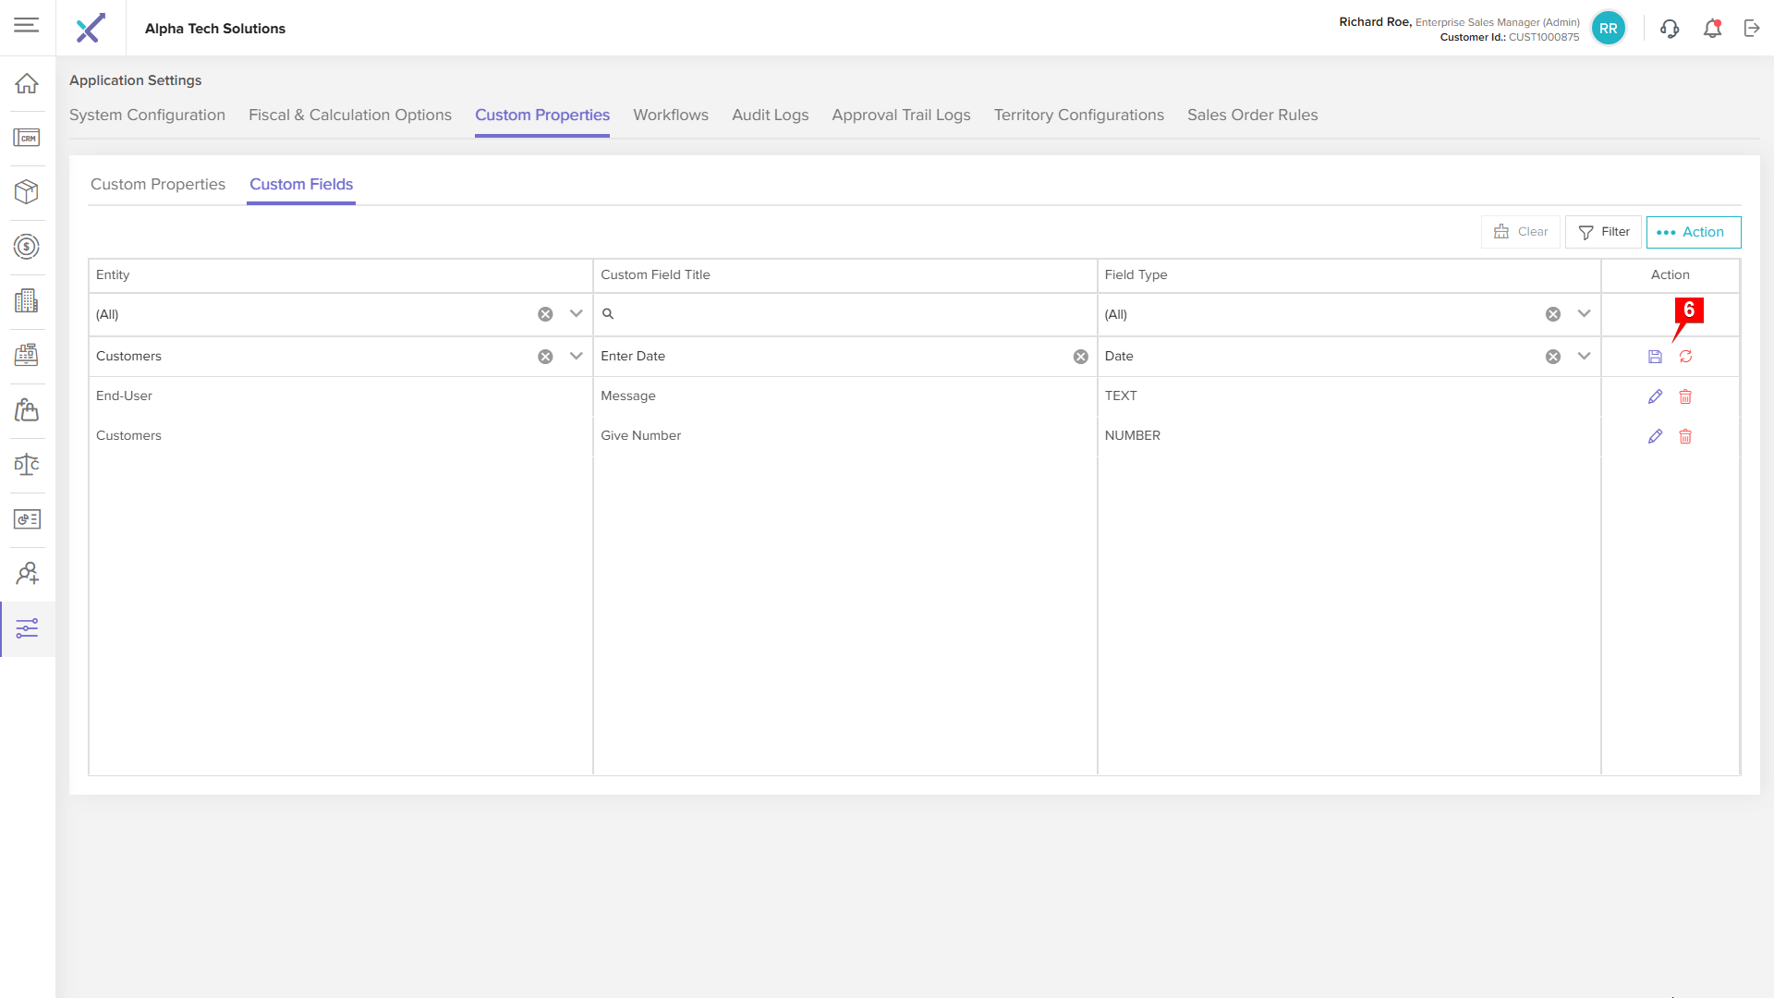Open the Action menu button
1774x998 pixels.
click(1693, 232)
